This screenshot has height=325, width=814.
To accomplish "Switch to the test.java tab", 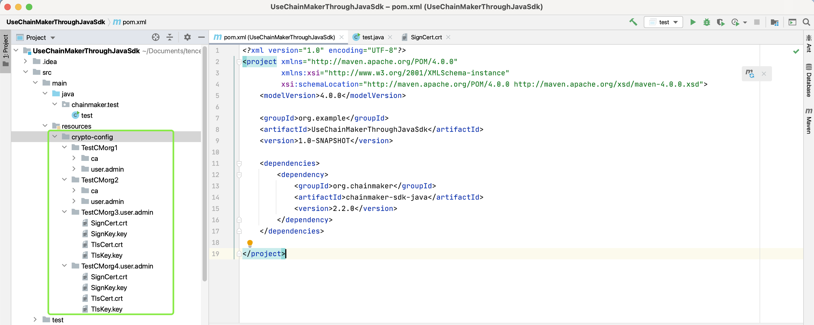I will (373, 37).
